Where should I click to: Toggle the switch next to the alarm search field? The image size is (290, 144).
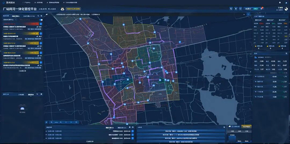point(41,20)
